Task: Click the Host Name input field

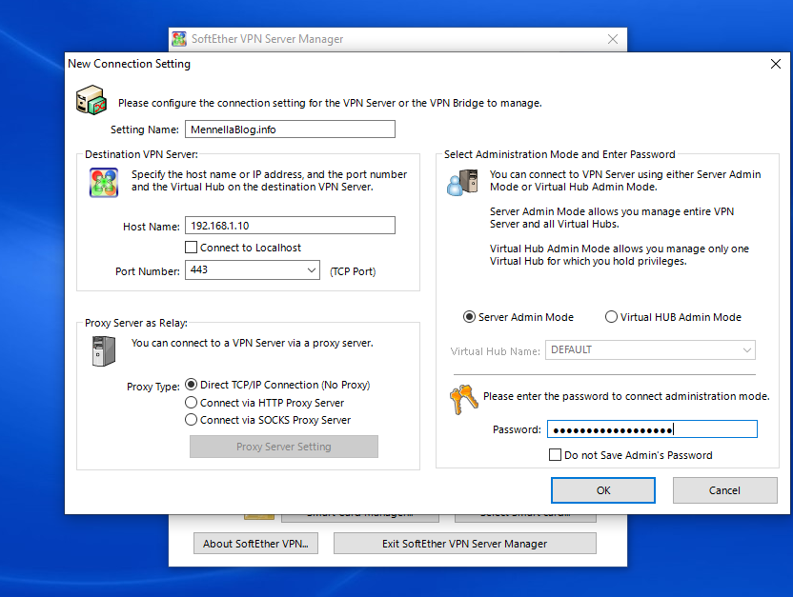Action: click(291, 226)
